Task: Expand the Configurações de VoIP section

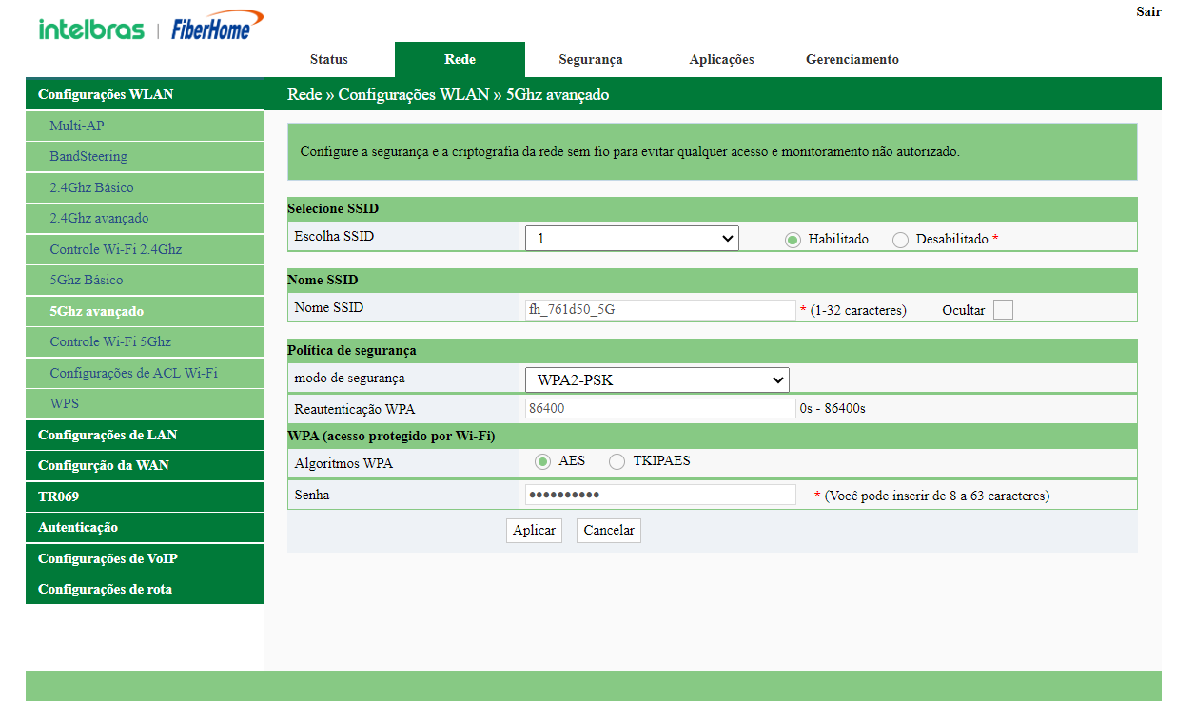Action: point(145,558)
